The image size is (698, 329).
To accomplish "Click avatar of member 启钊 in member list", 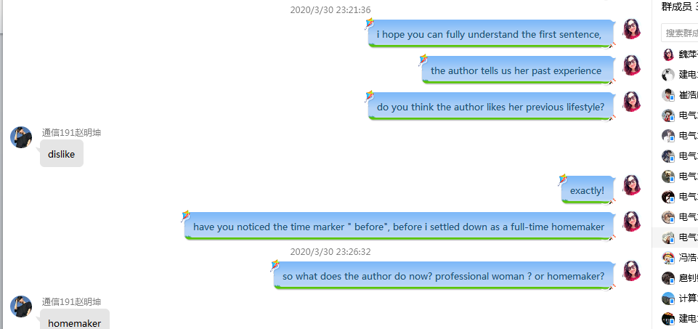I will (x=668, y=278).
